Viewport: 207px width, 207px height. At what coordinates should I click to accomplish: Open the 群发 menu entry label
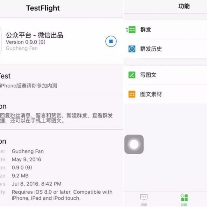coord(146,30)
